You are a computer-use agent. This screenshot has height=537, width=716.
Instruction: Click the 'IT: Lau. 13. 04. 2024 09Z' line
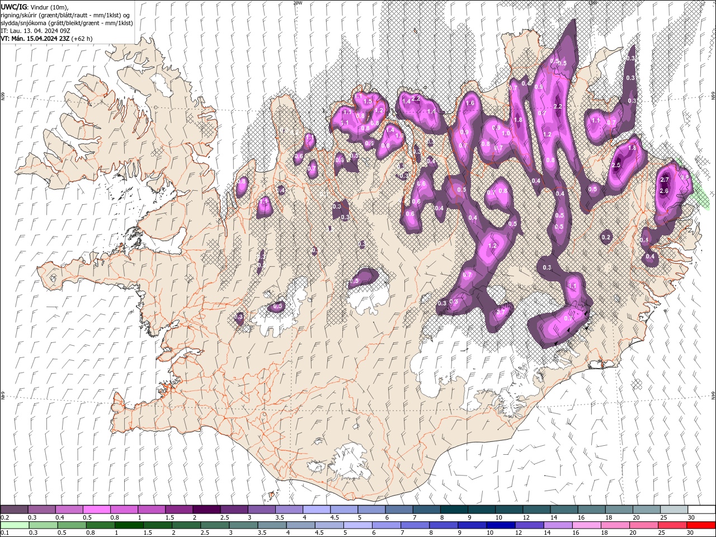point(35,31)
